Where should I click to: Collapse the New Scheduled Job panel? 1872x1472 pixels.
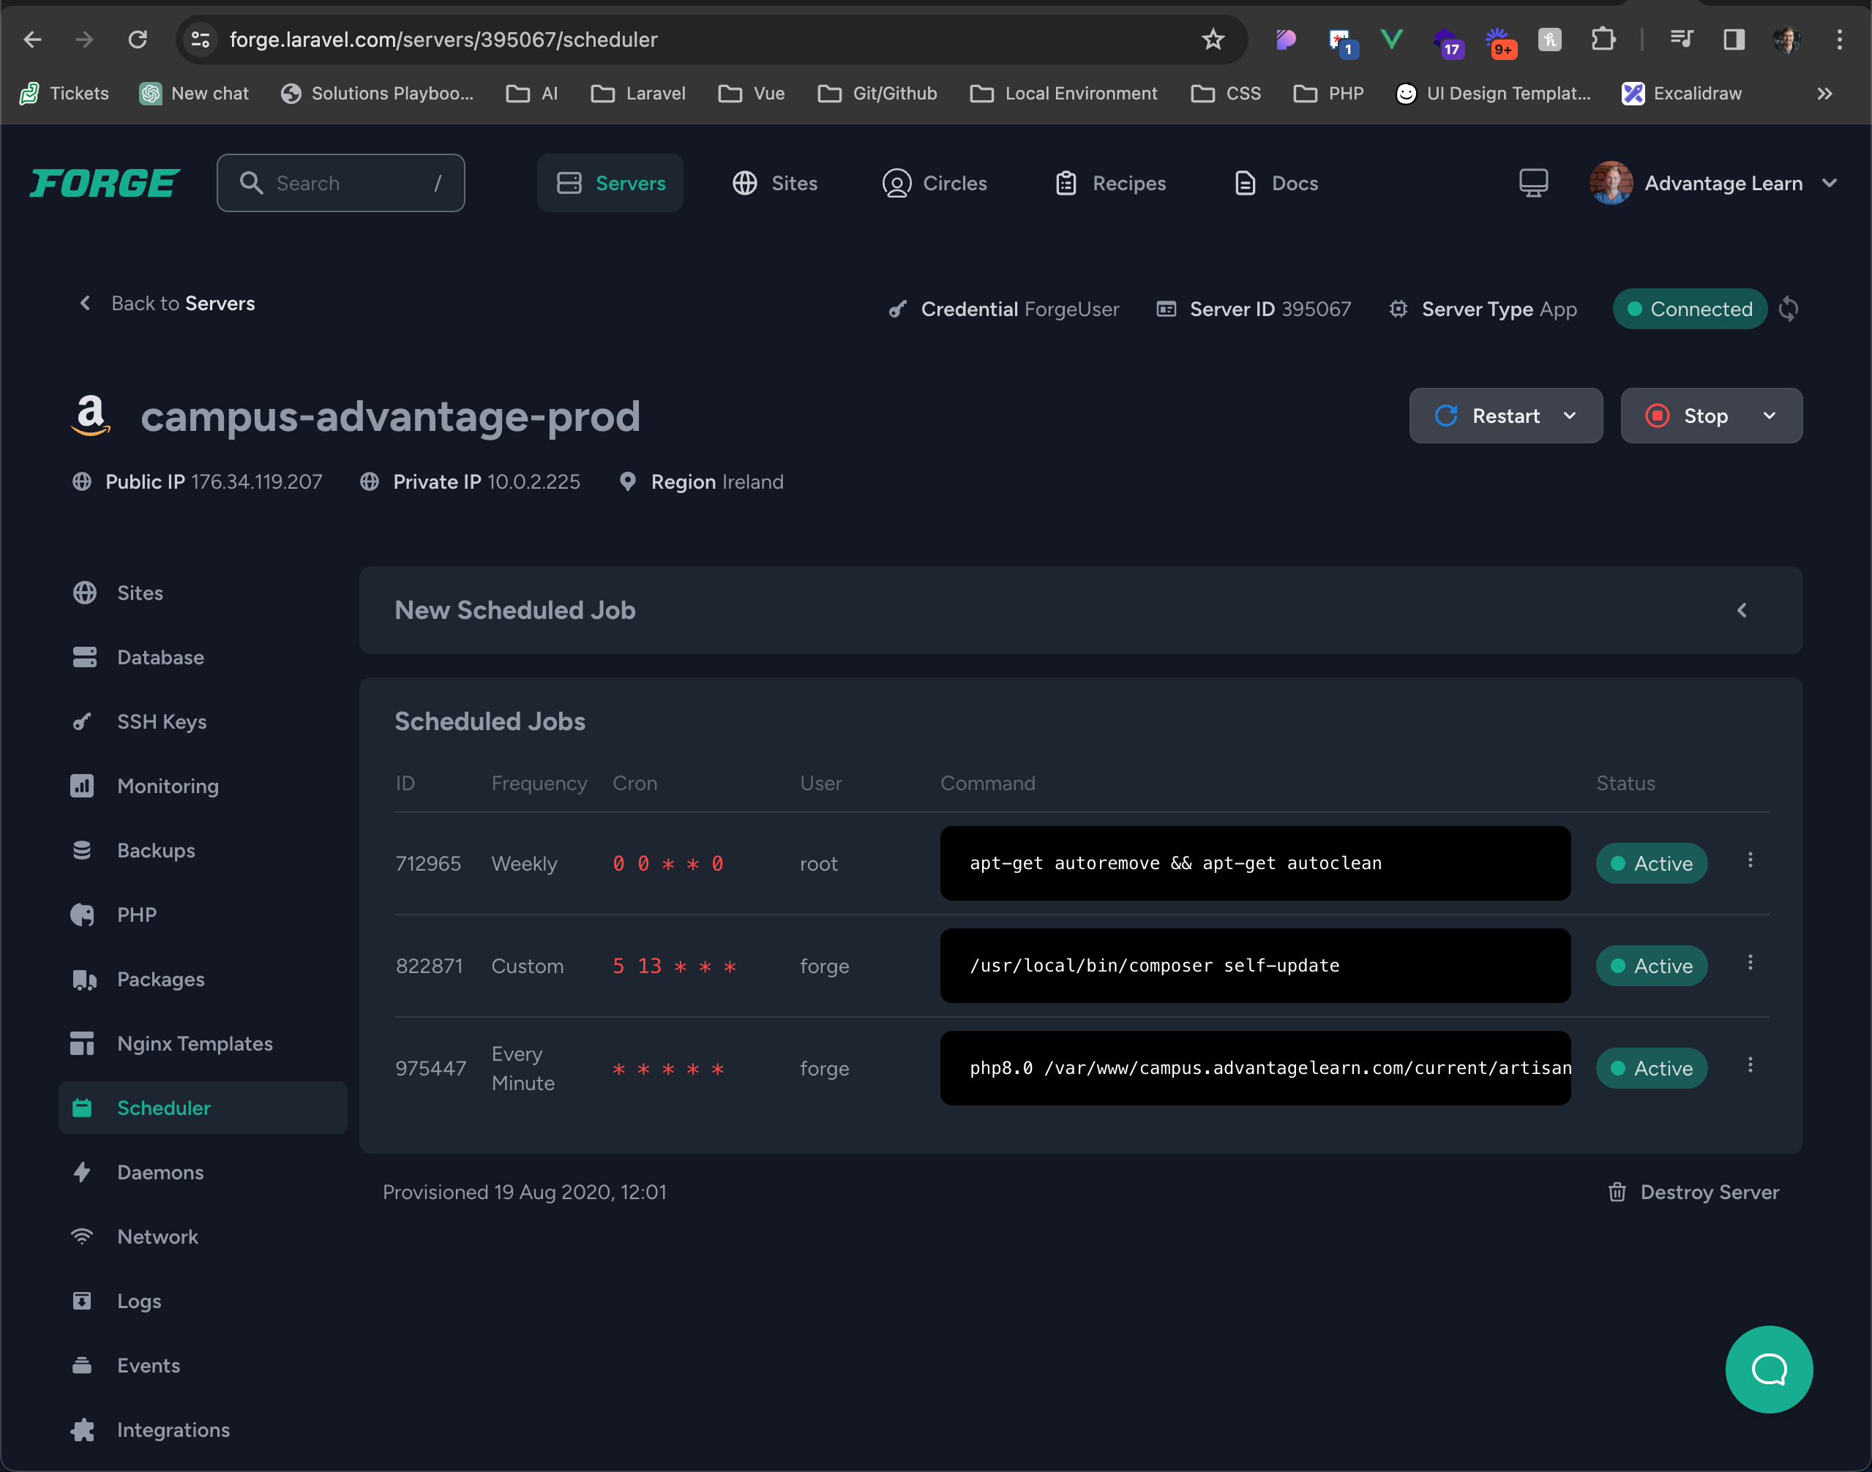coord(1742,610)
